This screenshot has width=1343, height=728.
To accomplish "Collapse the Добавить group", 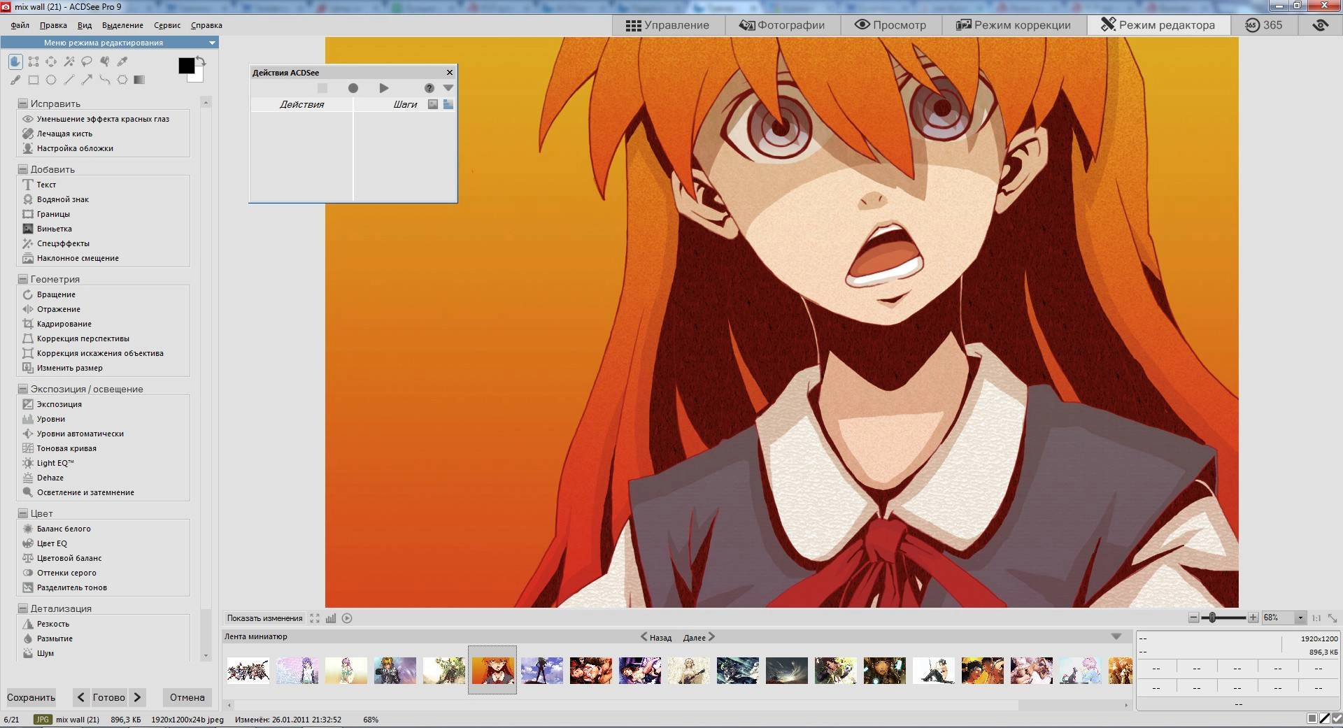I will point(22,169).
